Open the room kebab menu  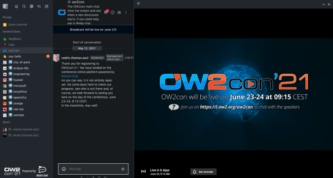(x=126, y=12)
